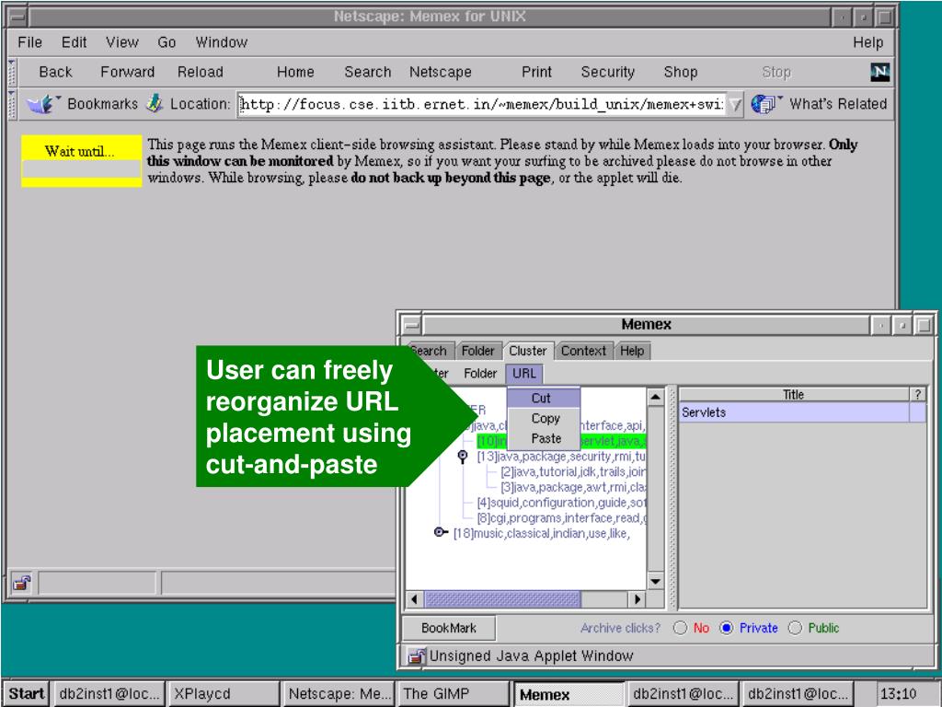Select the Private archive option

point(727,628)
